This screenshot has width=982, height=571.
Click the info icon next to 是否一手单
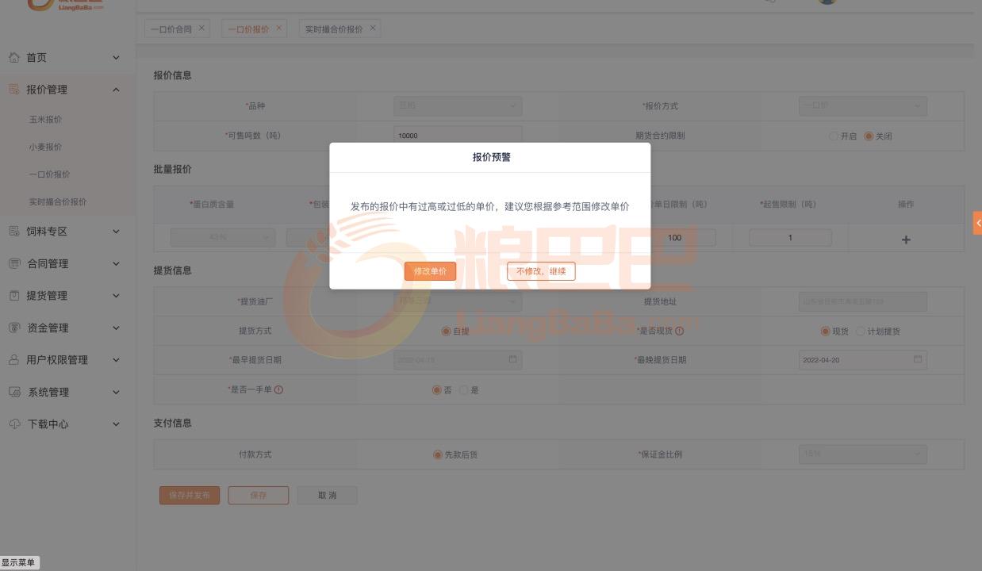point(278,389)
